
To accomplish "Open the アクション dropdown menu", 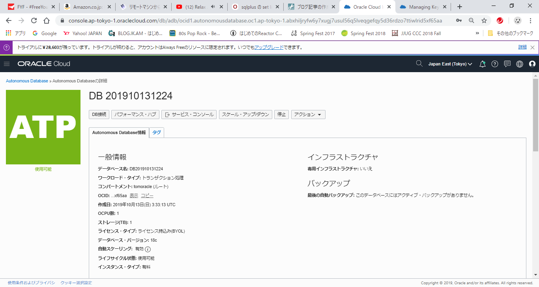I will tap(308, 114).
